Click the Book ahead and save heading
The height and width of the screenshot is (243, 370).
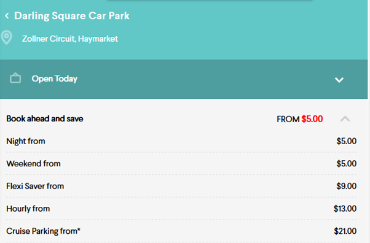pyautogui.click(x=45, y=118)
